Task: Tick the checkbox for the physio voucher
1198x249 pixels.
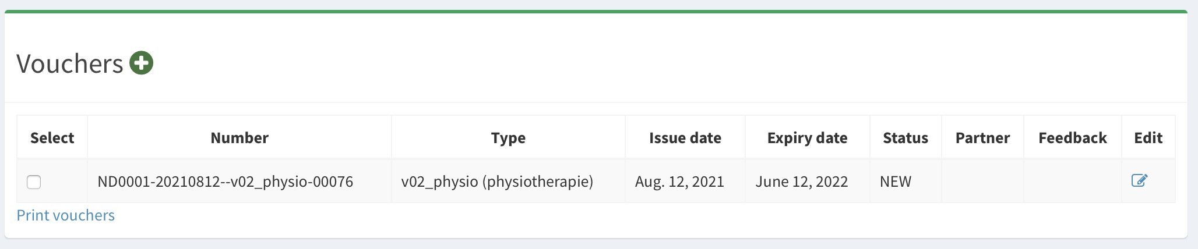Action: pos(34,182)
